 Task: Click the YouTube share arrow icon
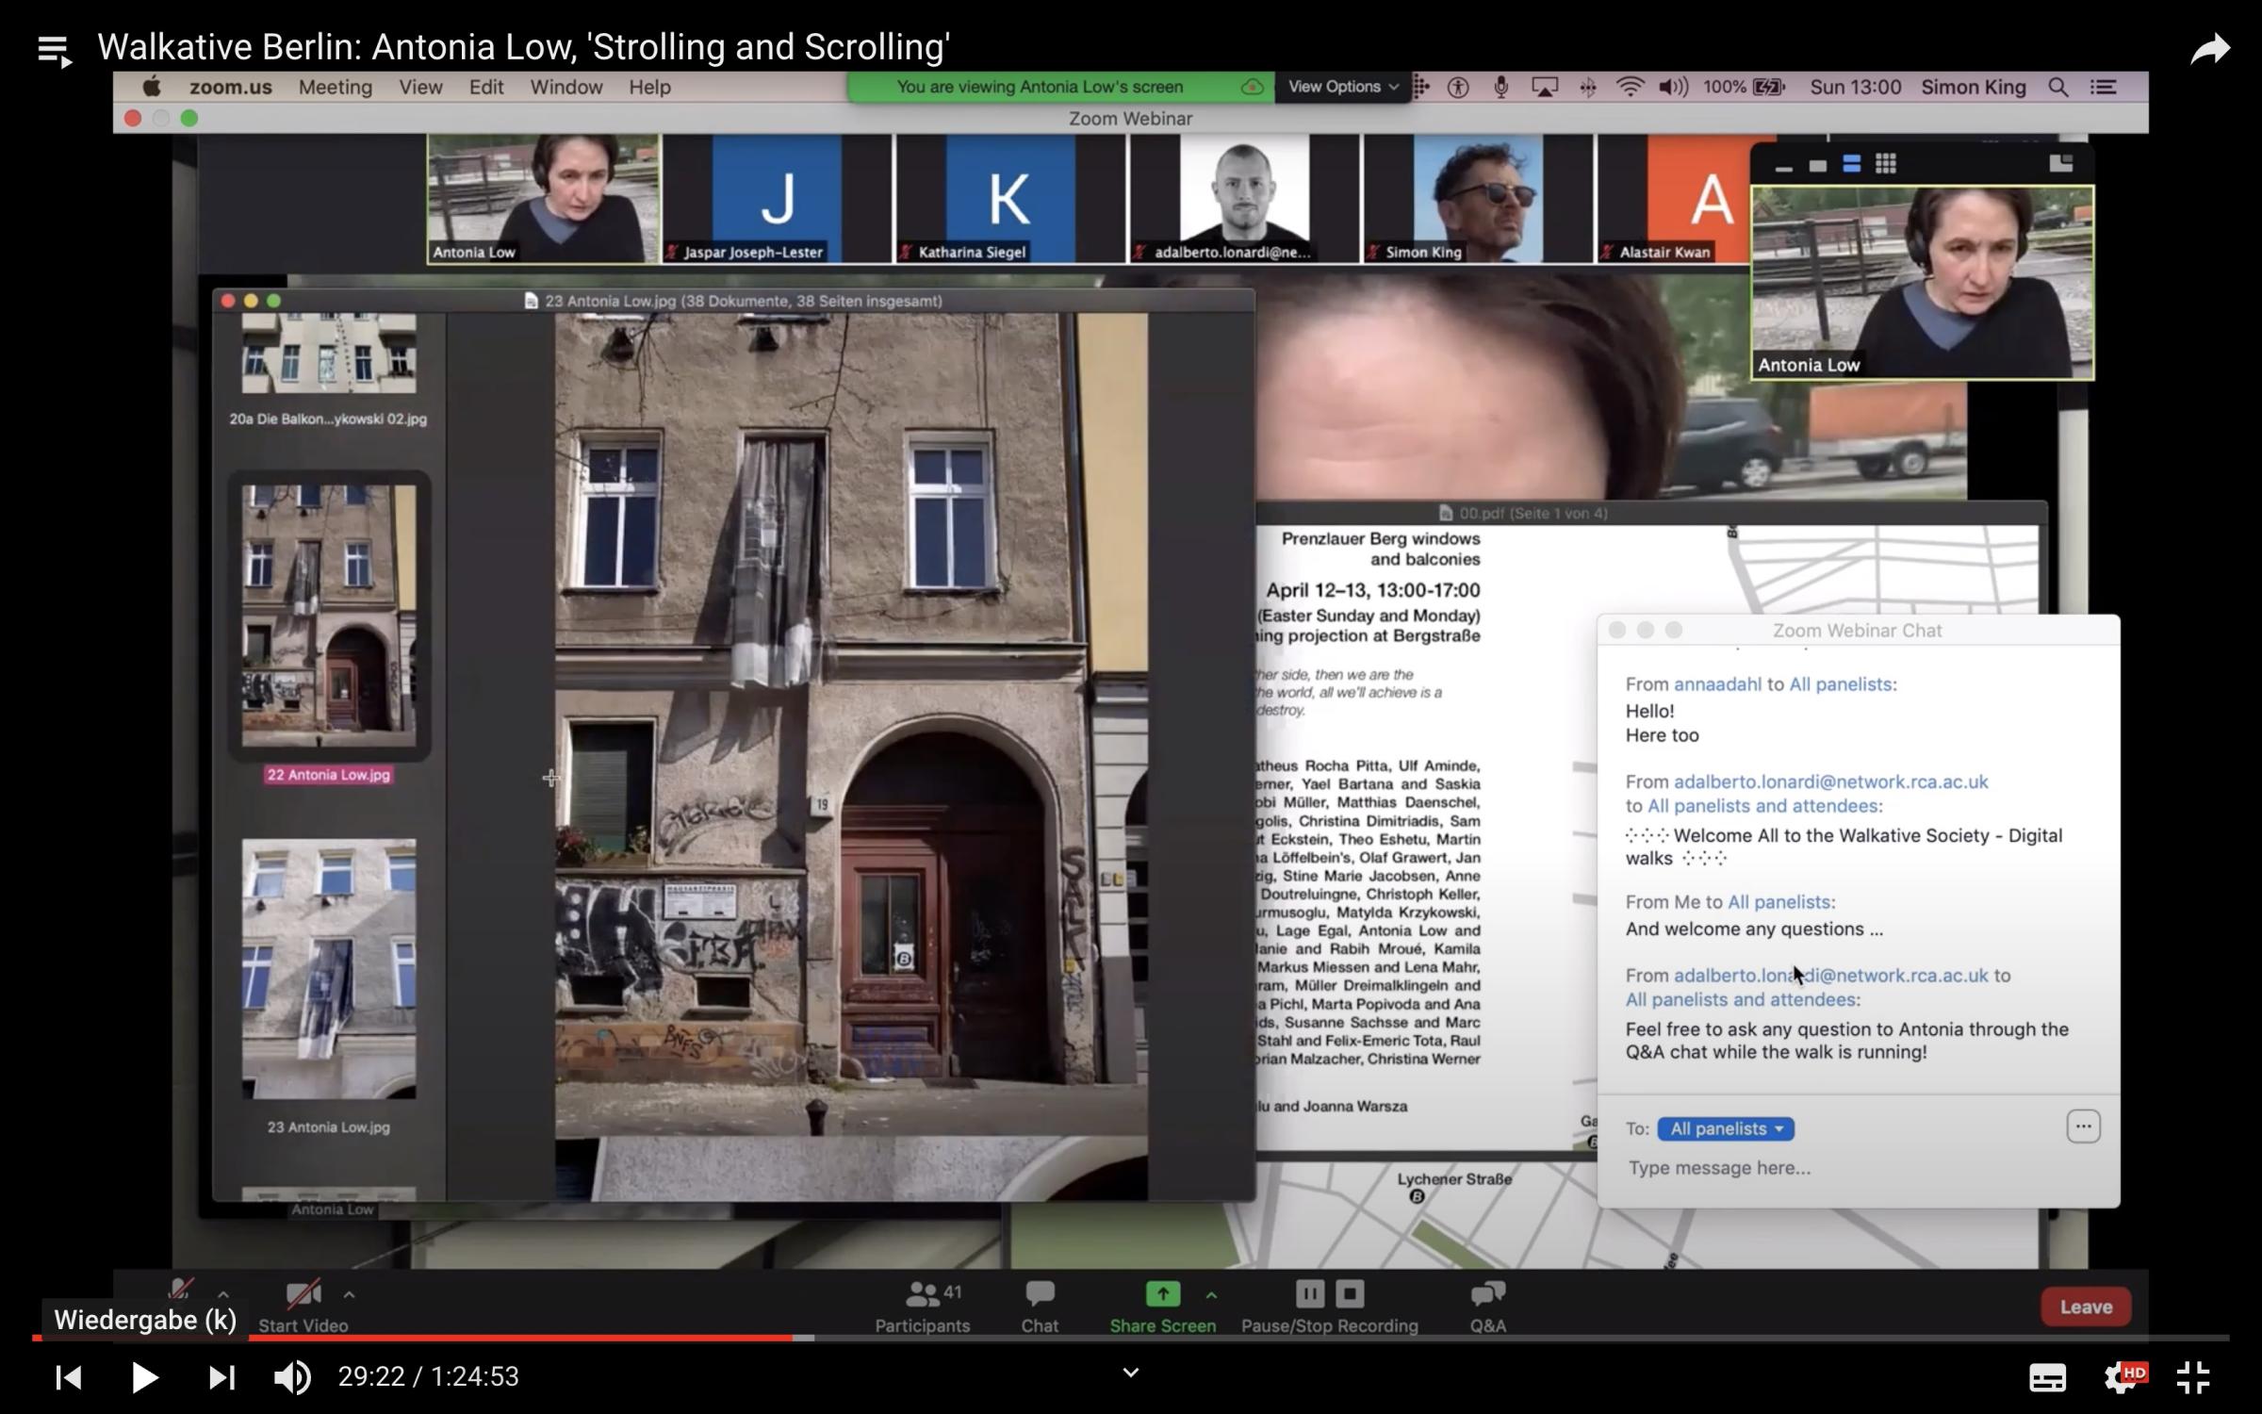point(2209,49)
